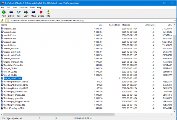Click the red Delete icon
The width and height of the screenshot is (177, 120).
(41, 13)
